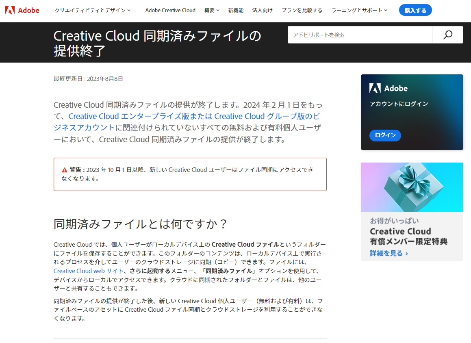Image resolution: width=471 pixels, height=343 pixels.
Task: Click the gift box promo image
Action: (x=412, y=187)
